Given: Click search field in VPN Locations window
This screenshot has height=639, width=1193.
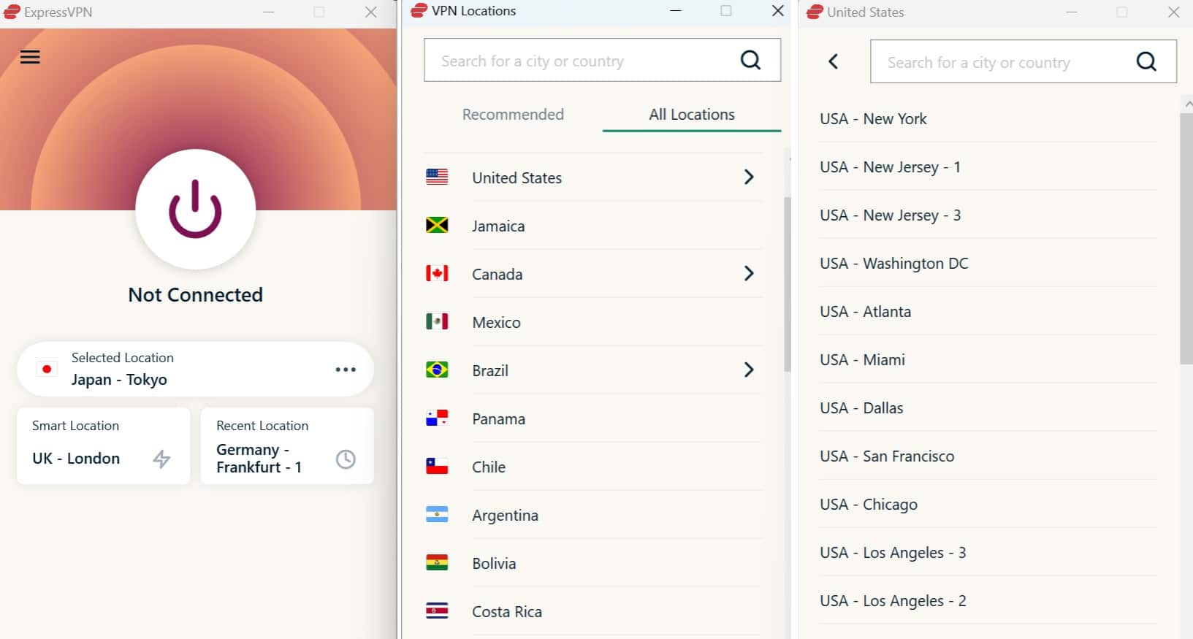Looking at the screenshot, I should point(602,60).
